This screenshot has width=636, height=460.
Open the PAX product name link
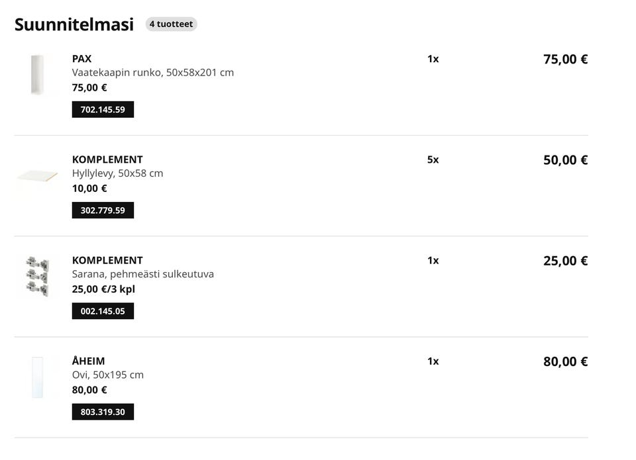pyautogui.click(x=81, y=59)
